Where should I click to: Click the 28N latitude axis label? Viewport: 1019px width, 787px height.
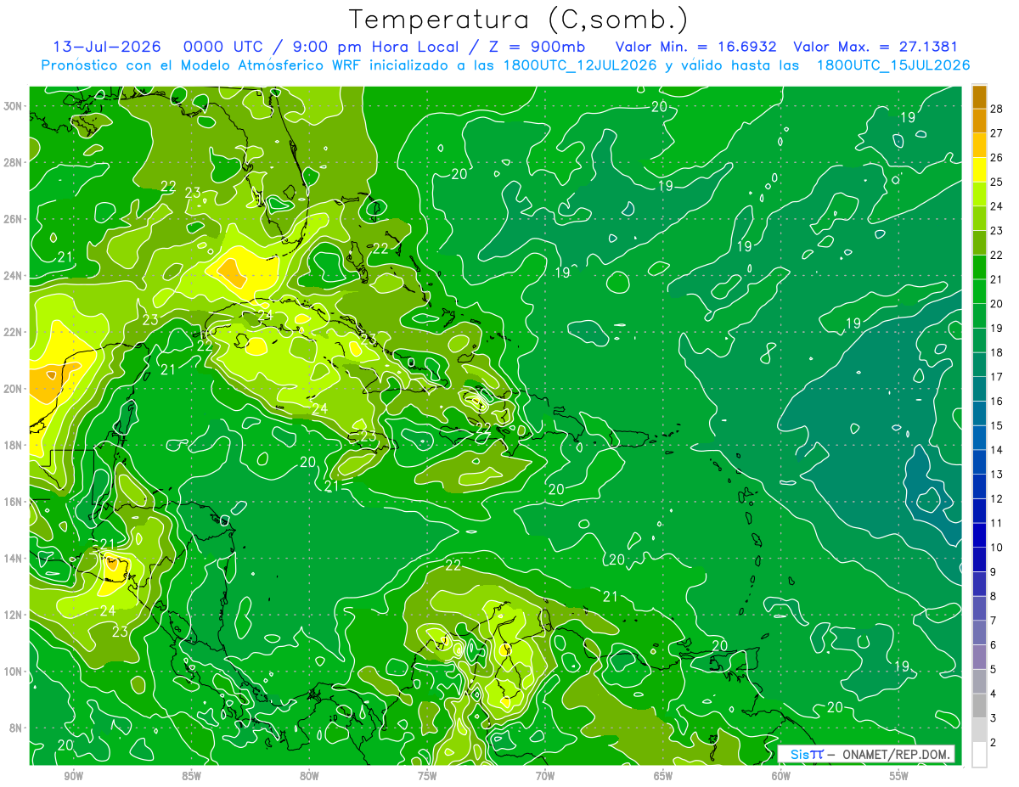coord(14,163)
